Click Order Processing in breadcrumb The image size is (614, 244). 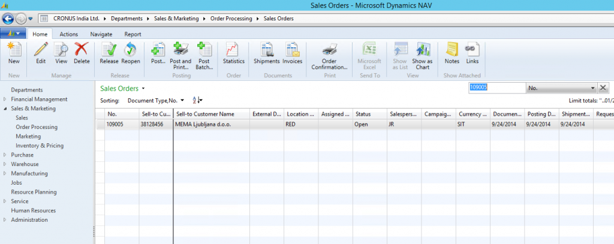[231, 19]
